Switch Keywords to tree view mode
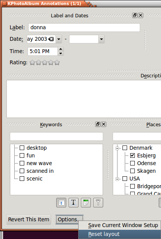The height and width of the screenshot is (239, 161). click(x=61, y=202)
